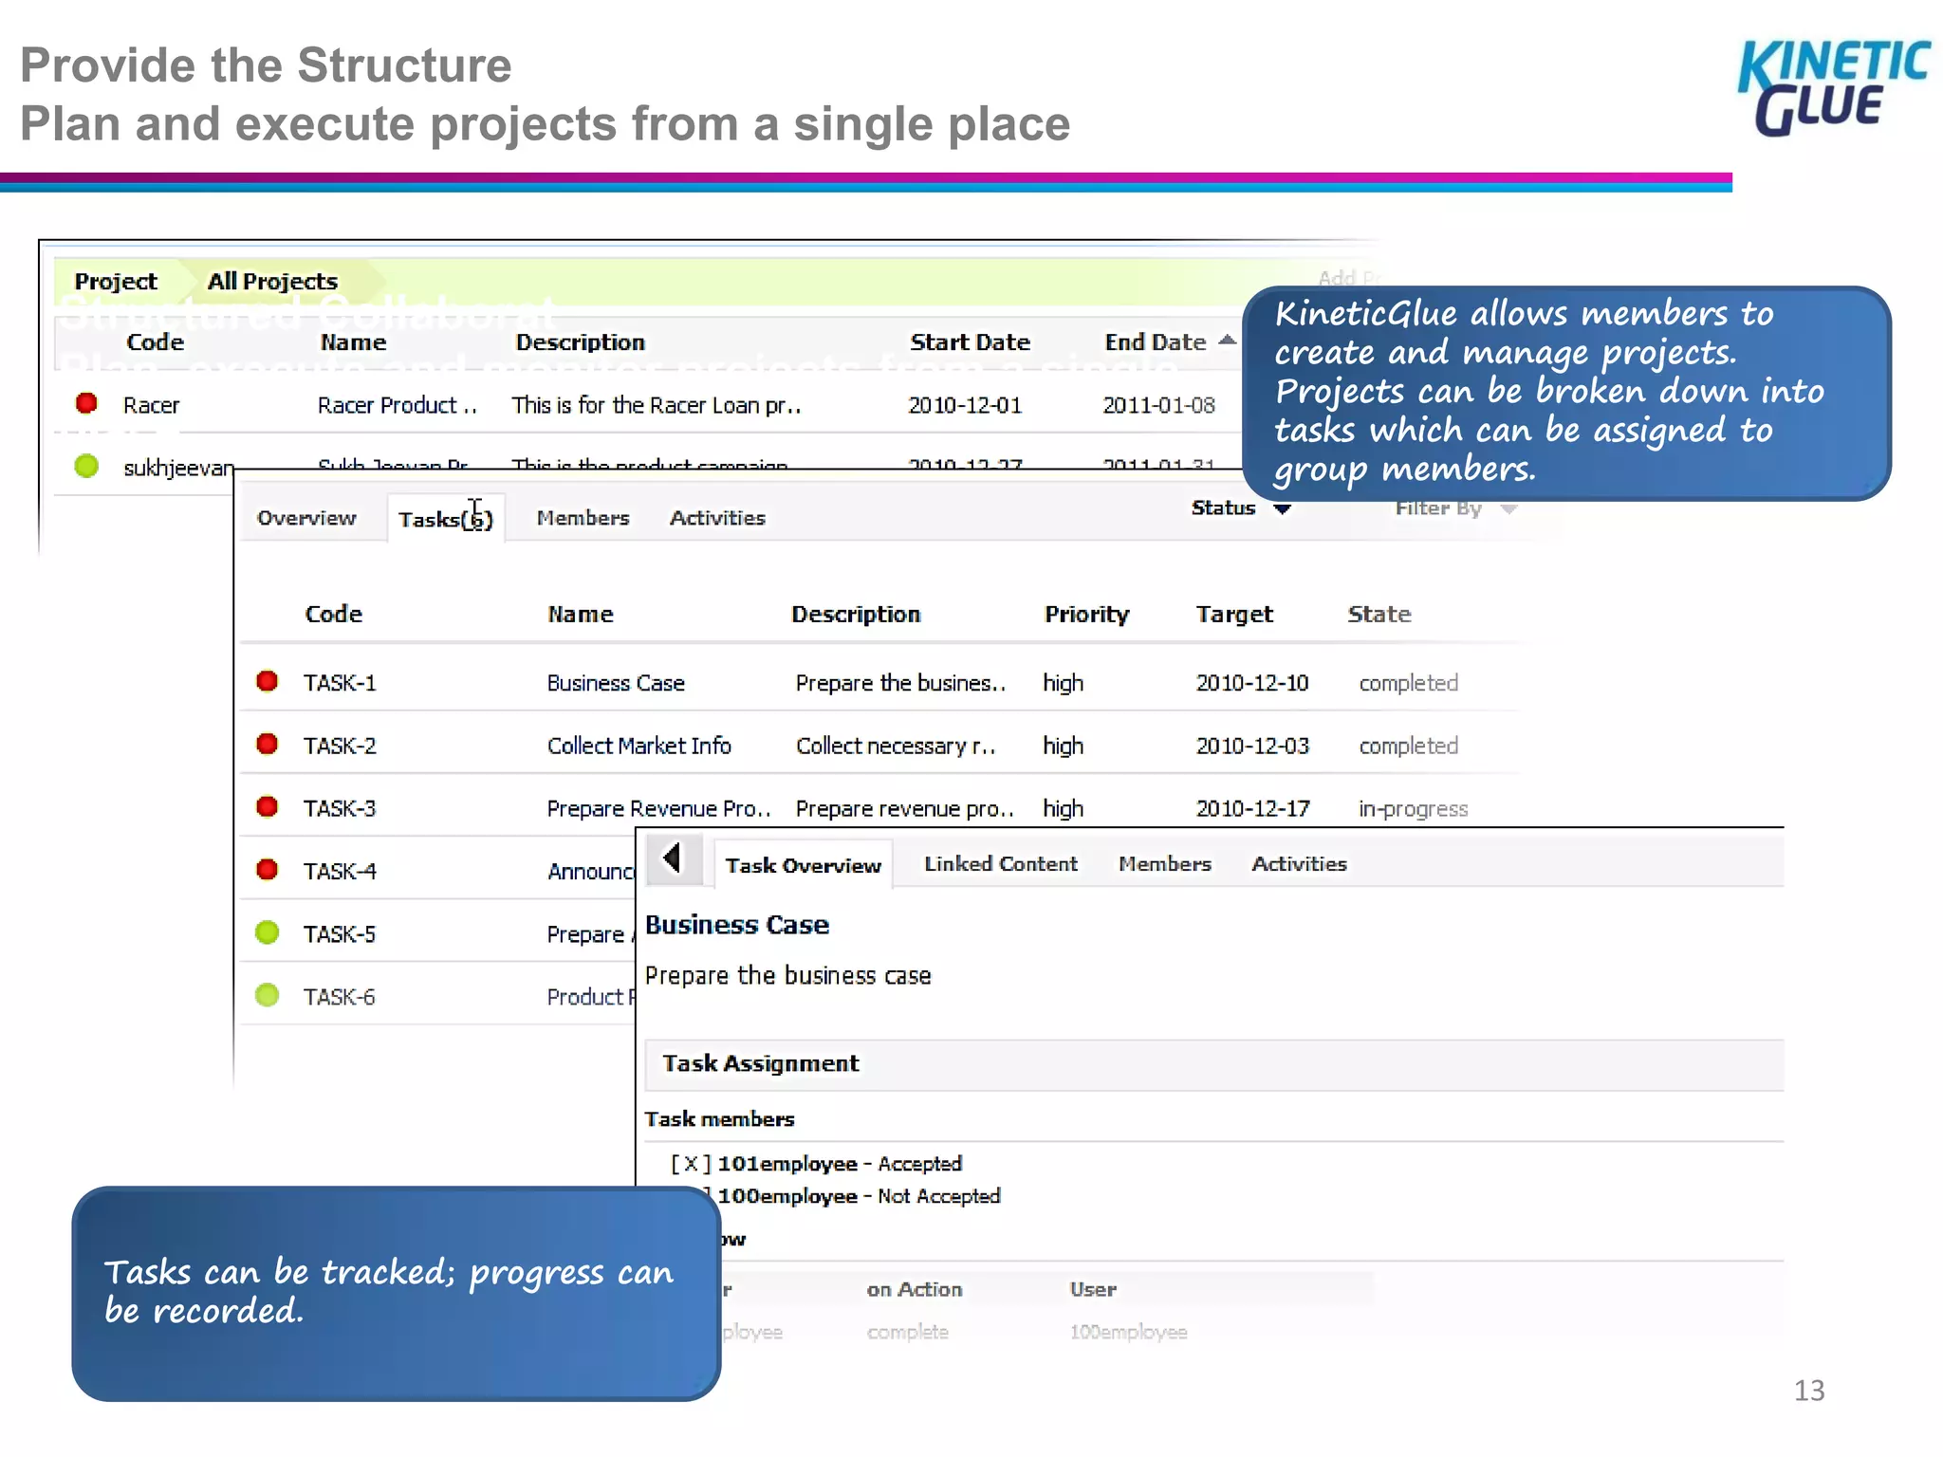The width and height of the screenshot is (1943, 1457).
Task: Open the Members tab in task detail
Action: coord(1165,863)
